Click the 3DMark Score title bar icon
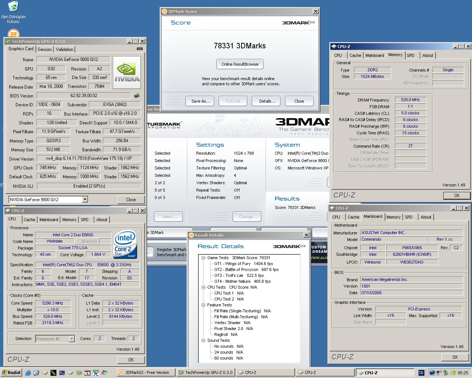Viewport: 472px width, 378px height. tap(165, 11)
